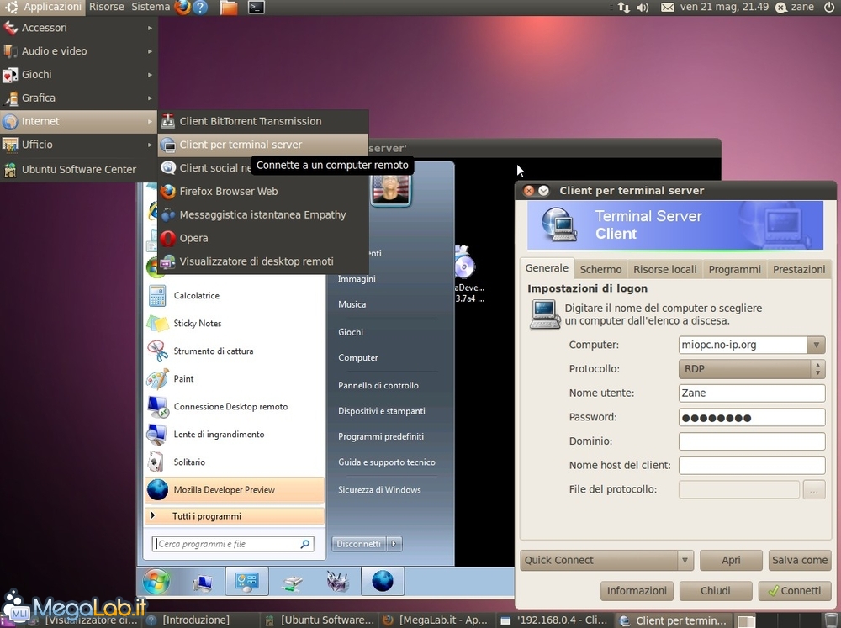Click the volume speaker indicator
Viewport: 841px width, 628px height.
(x=642, y=7)
